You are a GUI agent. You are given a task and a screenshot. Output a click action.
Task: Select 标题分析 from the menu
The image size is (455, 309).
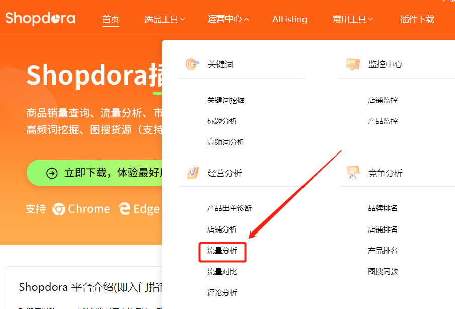(x=222, y=121)
